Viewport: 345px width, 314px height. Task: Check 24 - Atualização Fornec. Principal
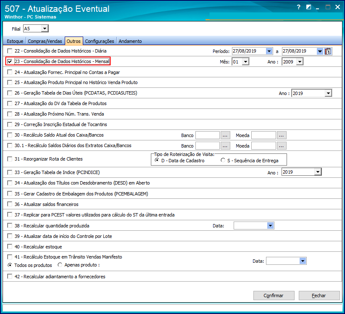[x=10, y=72]
